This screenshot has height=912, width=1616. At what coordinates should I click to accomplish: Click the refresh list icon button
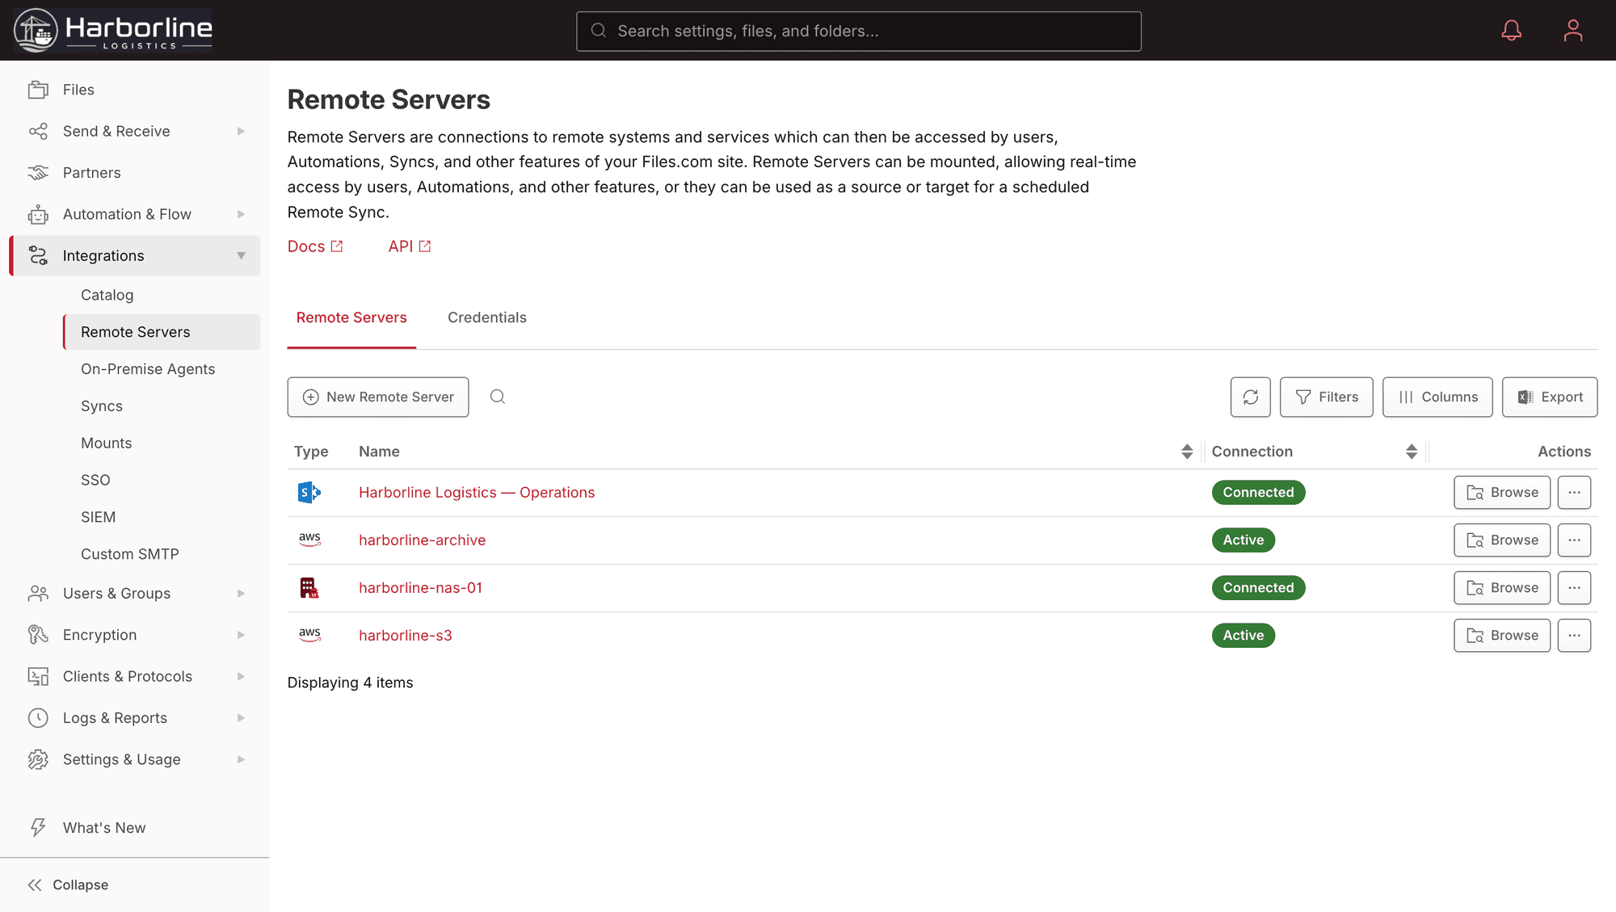pos(1250,397)
